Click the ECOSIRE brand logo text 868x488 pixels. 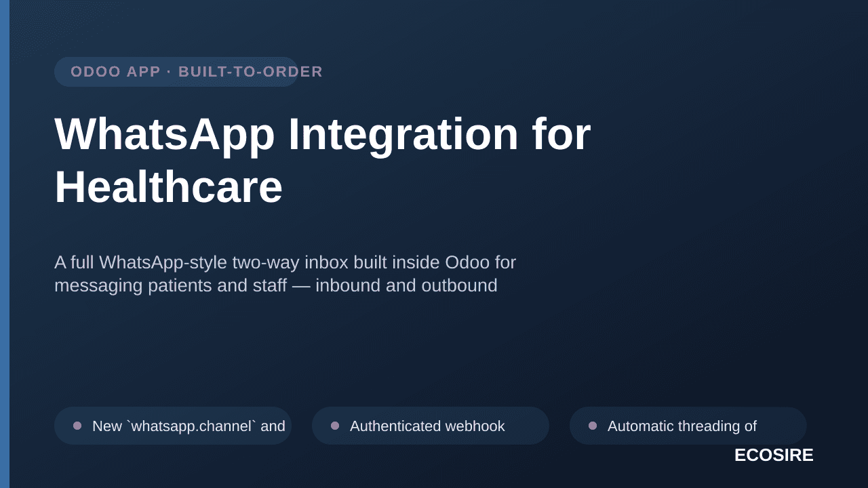click(774, 455)
